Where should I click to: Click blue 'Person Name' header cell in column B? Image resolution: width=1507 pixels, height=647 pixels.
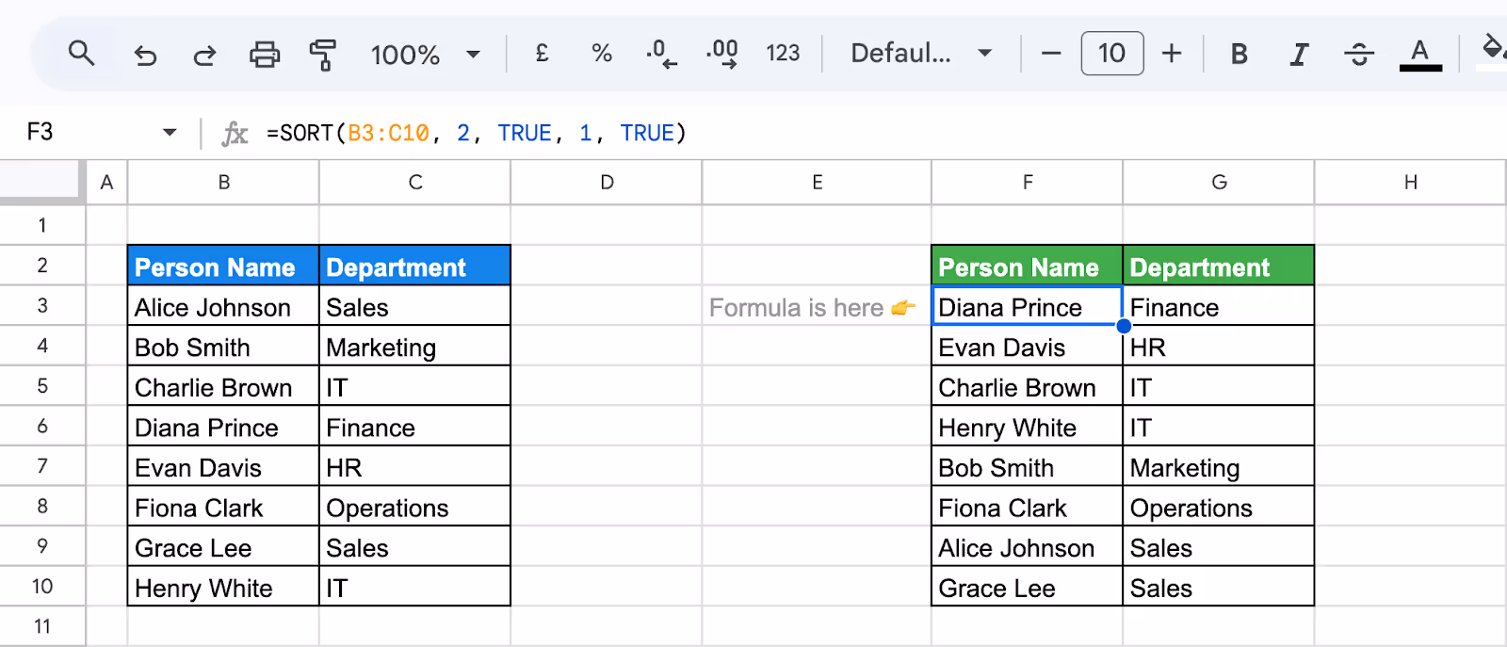(223, 267)
